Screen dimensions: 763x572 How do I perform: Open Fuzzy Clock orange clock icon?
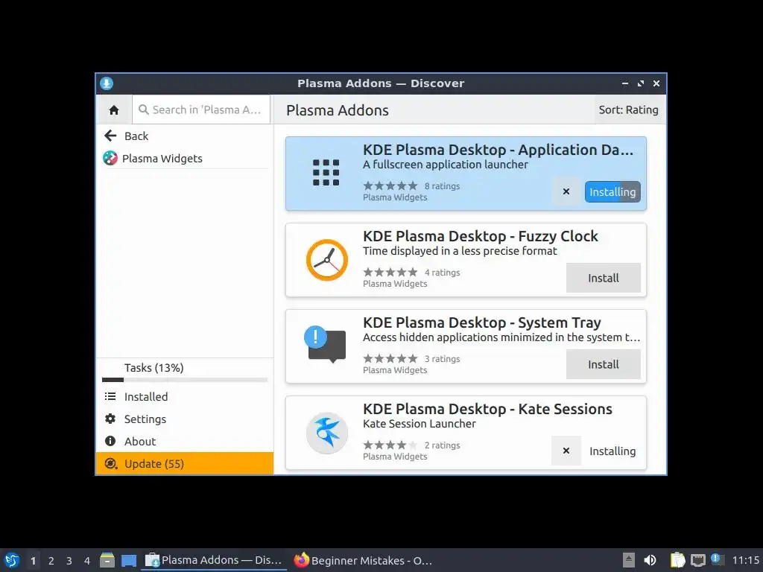(x=327, y=260)
